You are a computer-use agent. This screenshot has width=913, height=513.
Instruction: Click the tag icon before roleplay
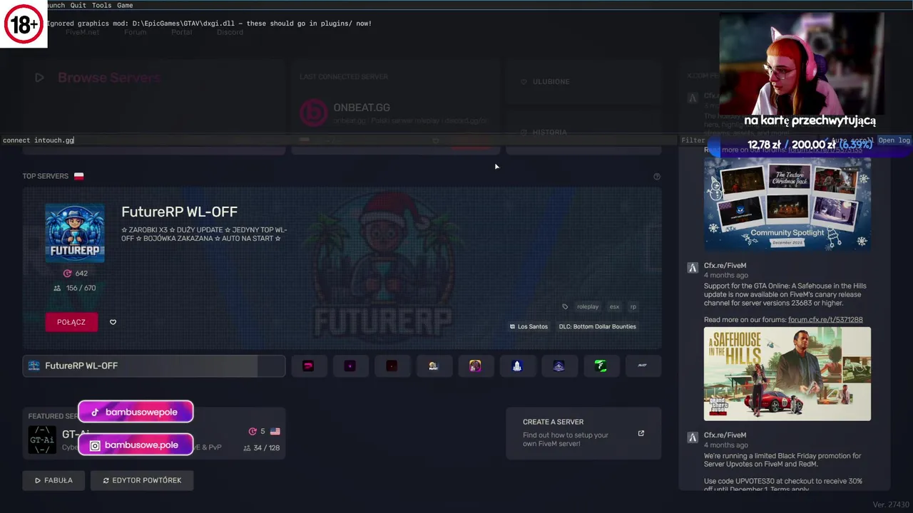[565, 307]
